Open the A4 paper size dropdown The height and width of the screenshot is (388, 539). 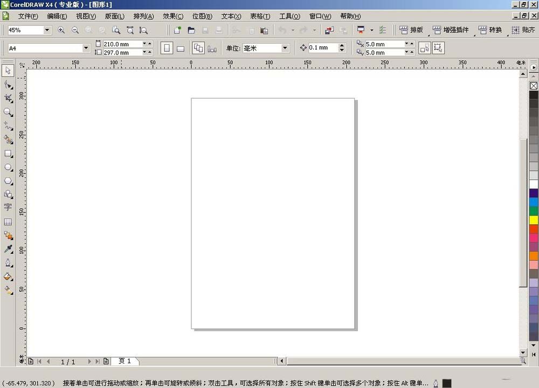point(86,48)
